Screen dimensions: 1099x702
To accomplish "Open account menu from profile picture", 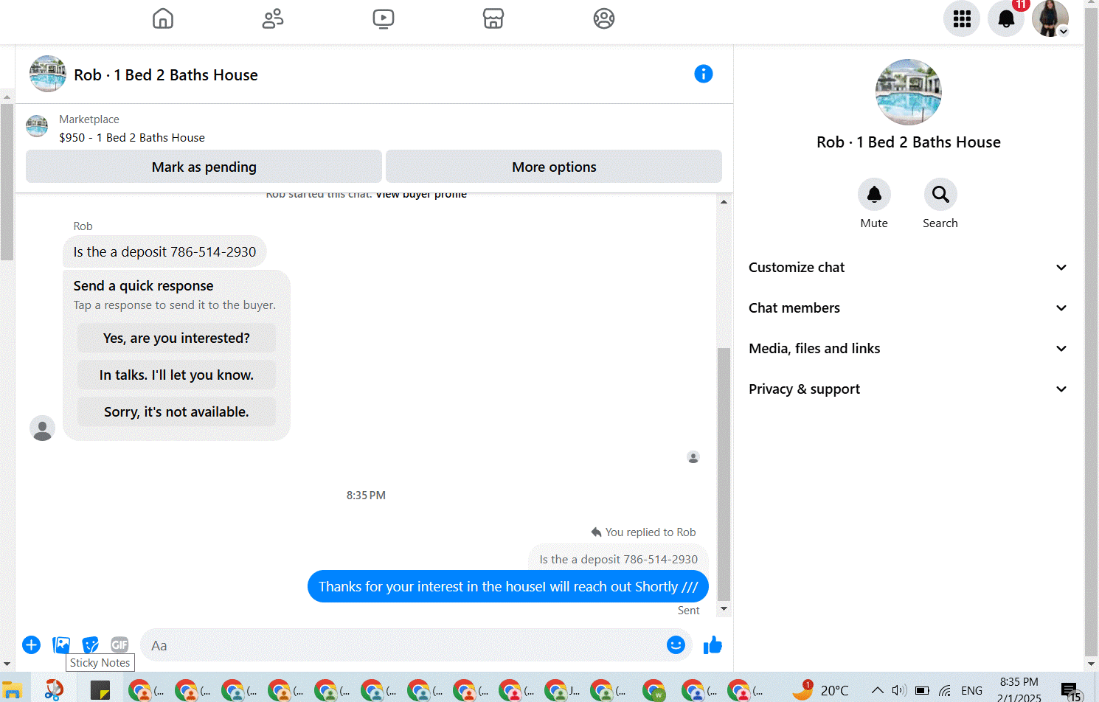I will pyautogui.click(x=1050, y=18).
